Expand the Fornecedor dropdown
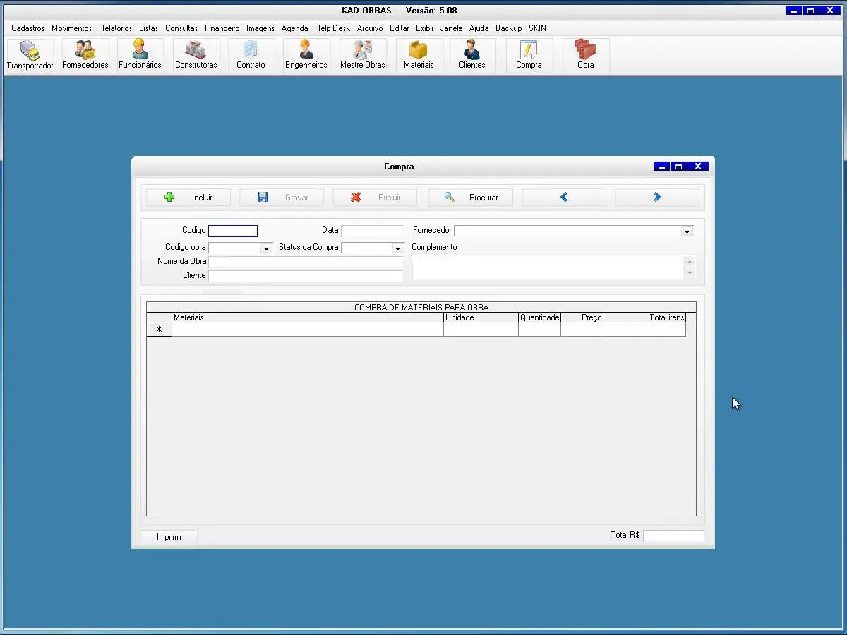The height and width of the screenshot is (635, 847). coord(686,231)
